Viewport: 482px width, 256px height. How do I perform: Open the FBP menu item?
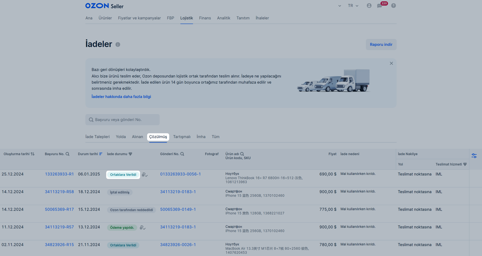(170, 18)
